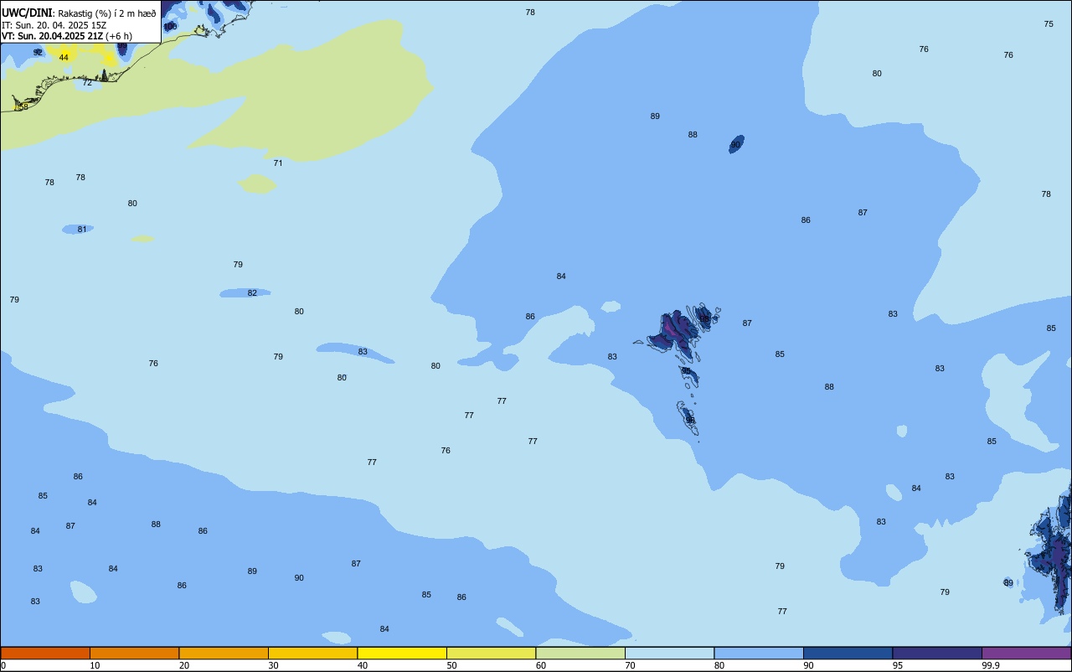This screenshot has height=672, width=1072.
Task: Select the yellow-green 50–60 legend segment
Action: (x=491, y=653)
